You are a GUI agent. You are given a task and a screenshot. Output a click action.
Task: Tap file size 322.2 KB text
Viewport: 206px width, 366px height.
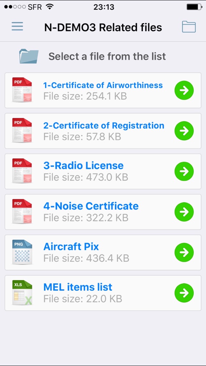[x=86, y=218]
